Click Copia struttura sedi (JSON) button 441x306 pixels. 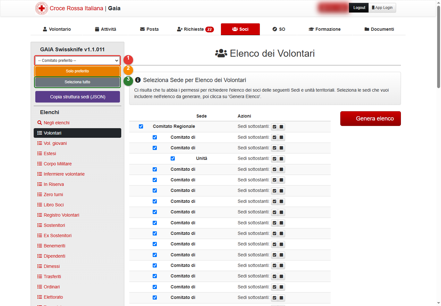pyautogui.click(x=78, y=97)
